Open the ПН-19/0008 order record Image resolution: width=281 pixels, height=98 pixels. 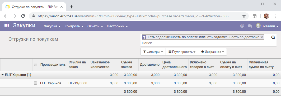click(x=78, y=83)
